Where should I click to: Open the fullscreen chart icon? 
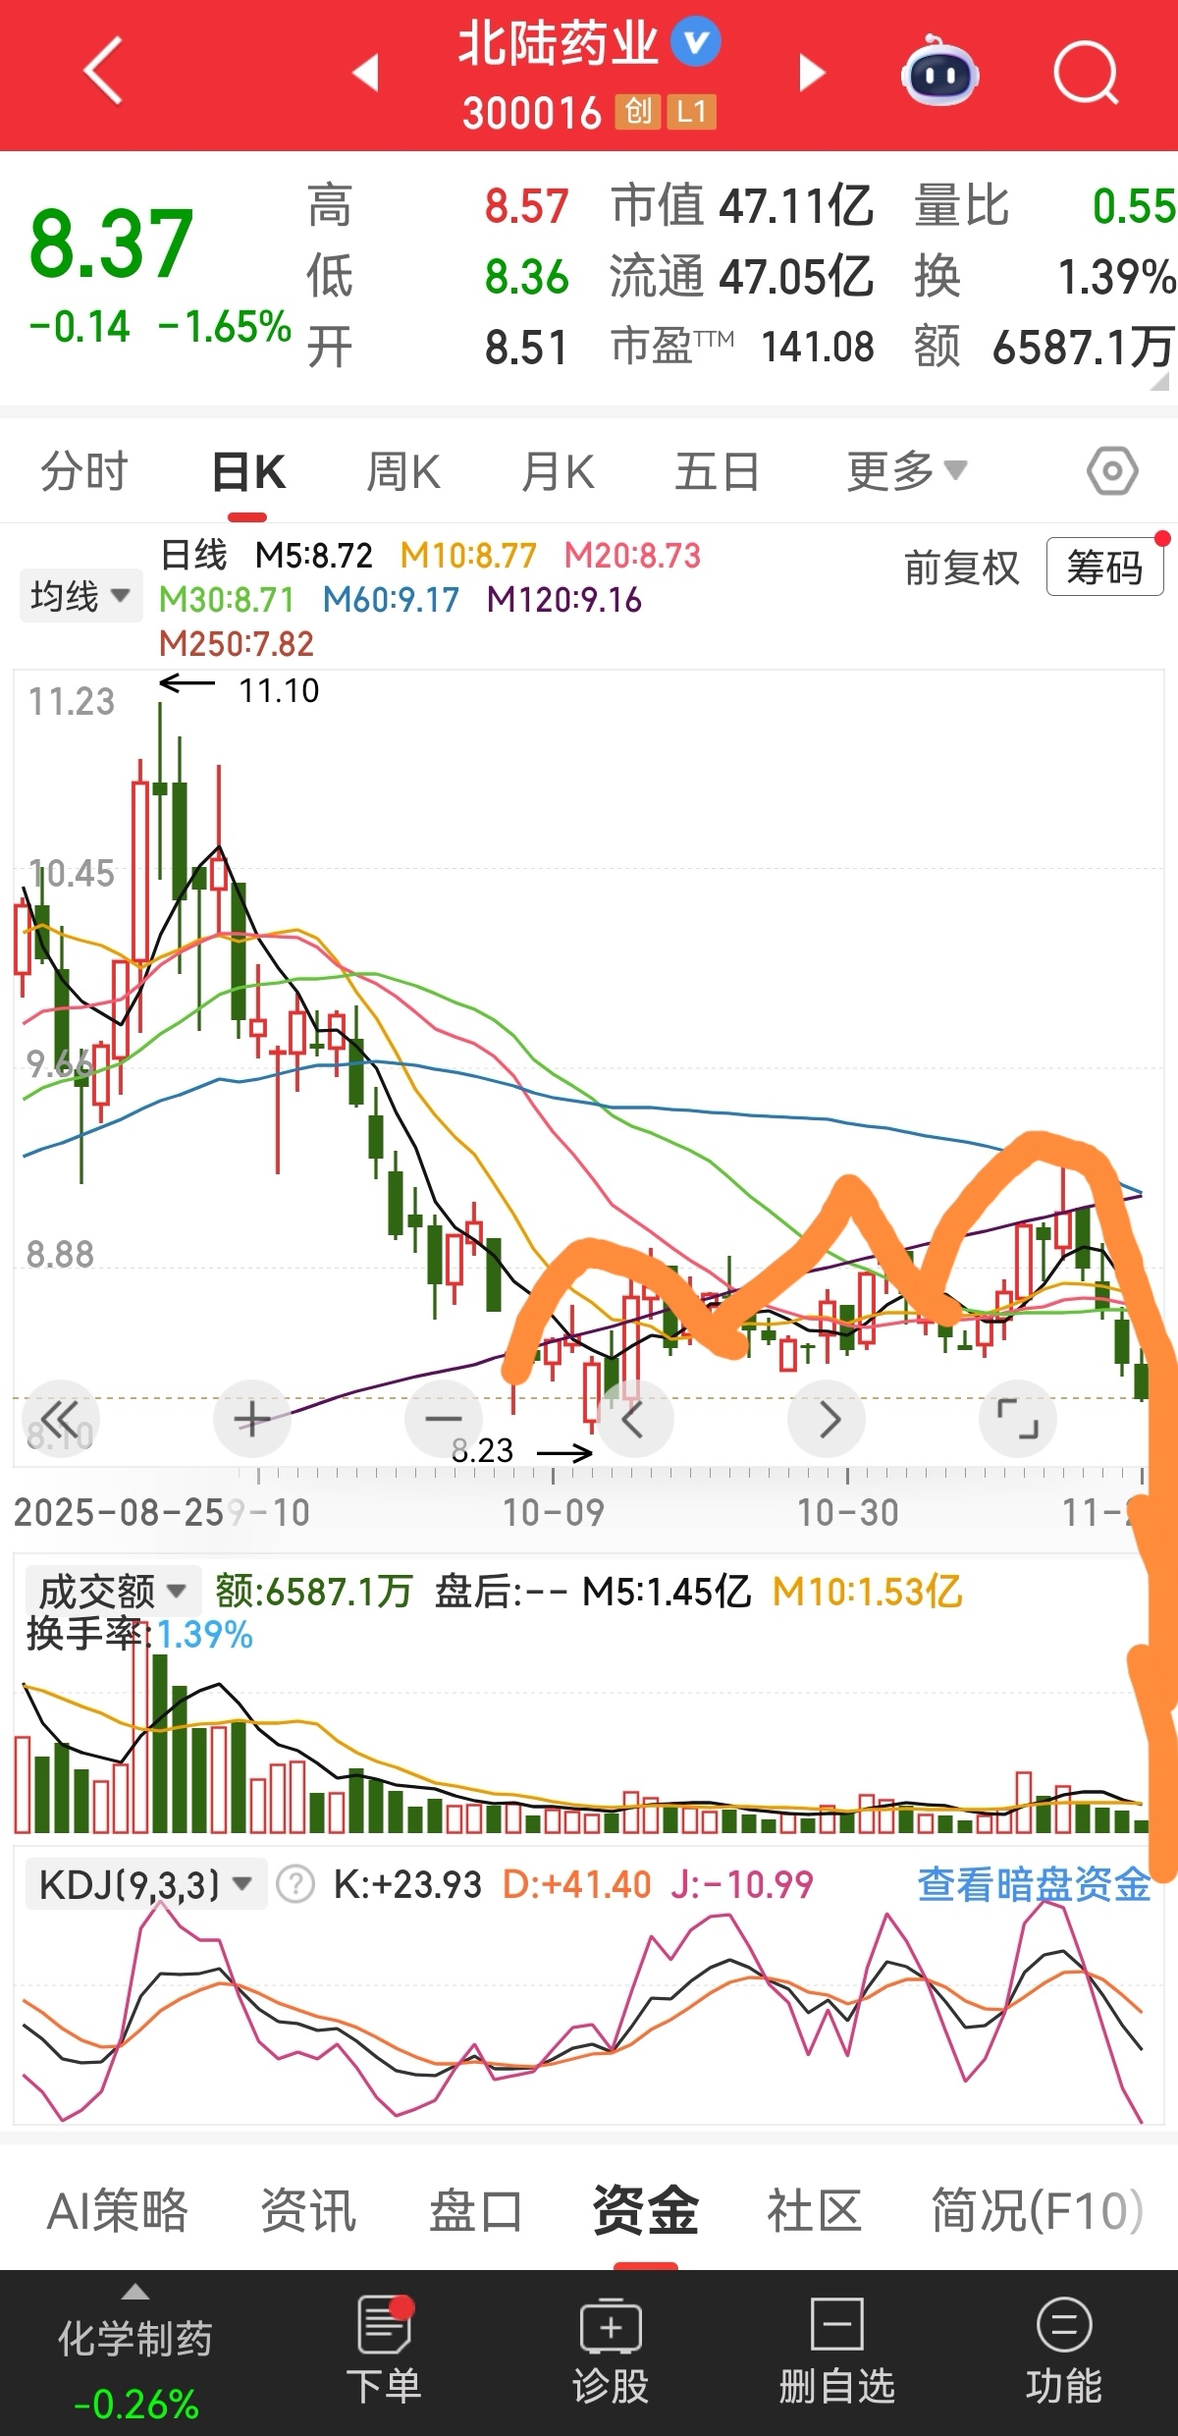[1018, 1419]
